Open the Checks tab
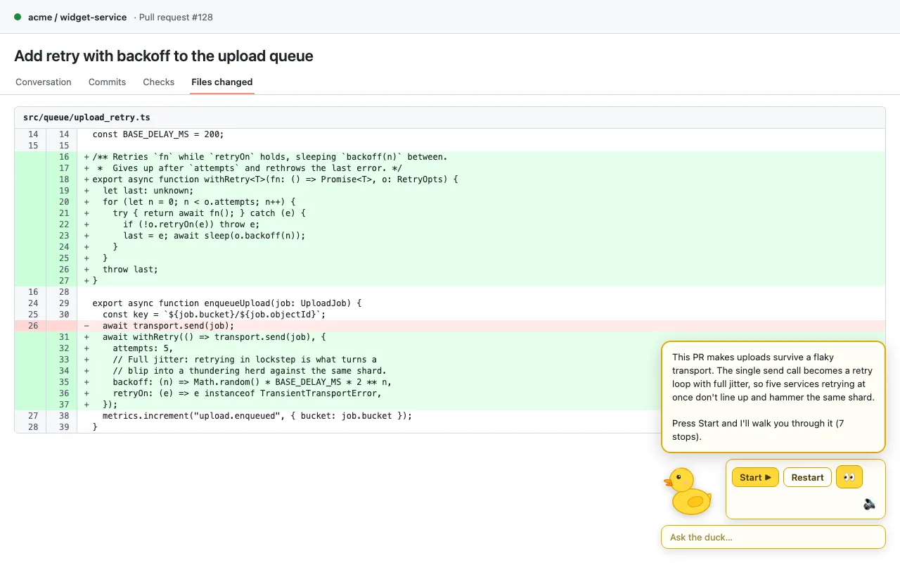The width and height of the screenshot is (900, 563). 158,82
